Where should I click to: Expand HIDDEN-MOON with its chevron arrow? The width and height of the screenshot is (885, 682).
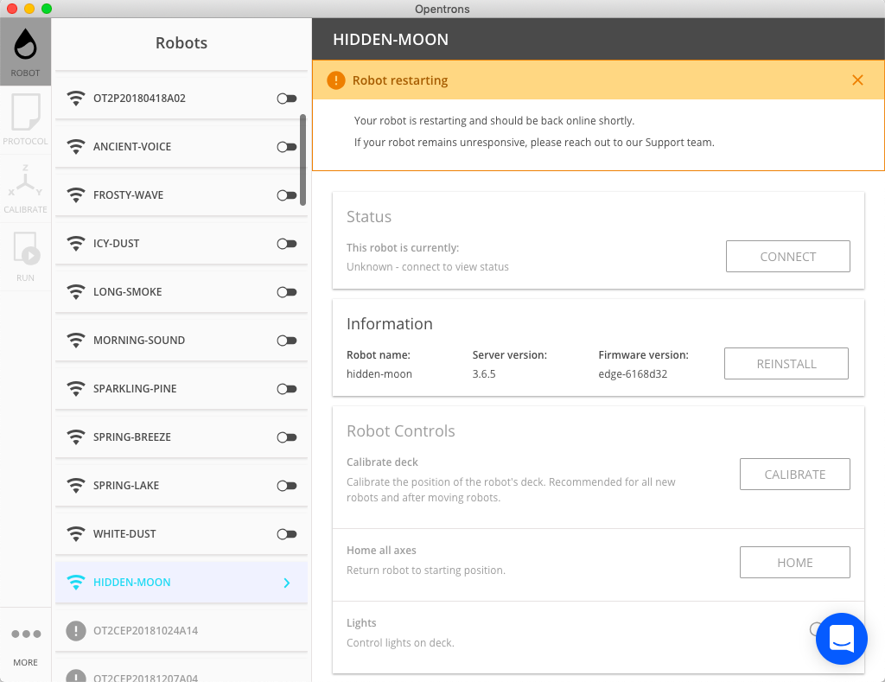click(287, 583)
